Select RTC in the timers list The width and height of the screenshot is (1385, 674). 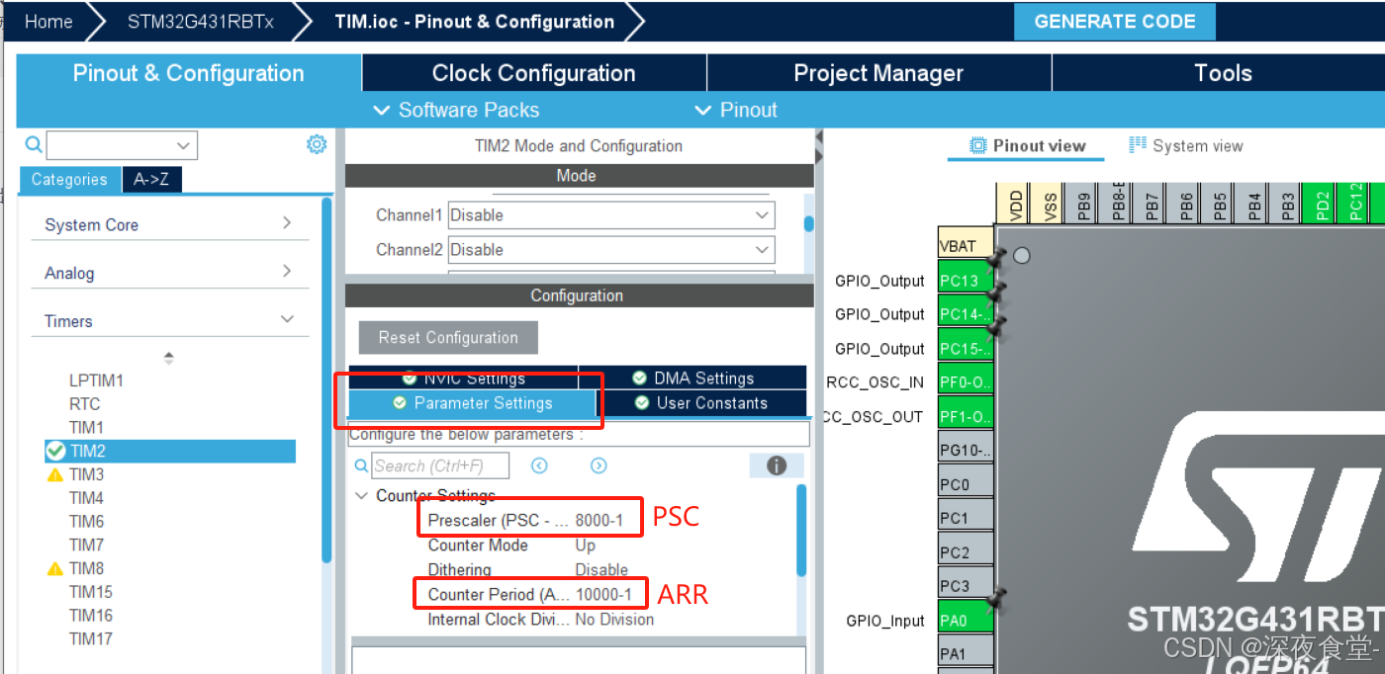click(x=84, y=403)
